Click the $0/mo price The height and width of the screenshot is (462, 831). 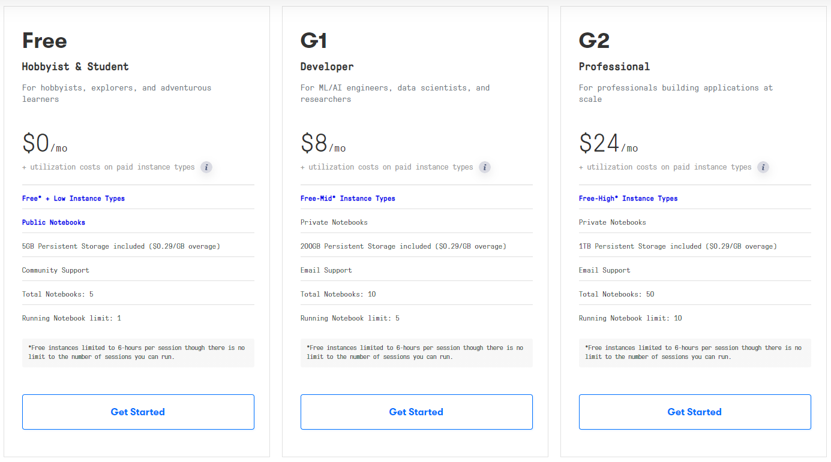tap(45, 144)
